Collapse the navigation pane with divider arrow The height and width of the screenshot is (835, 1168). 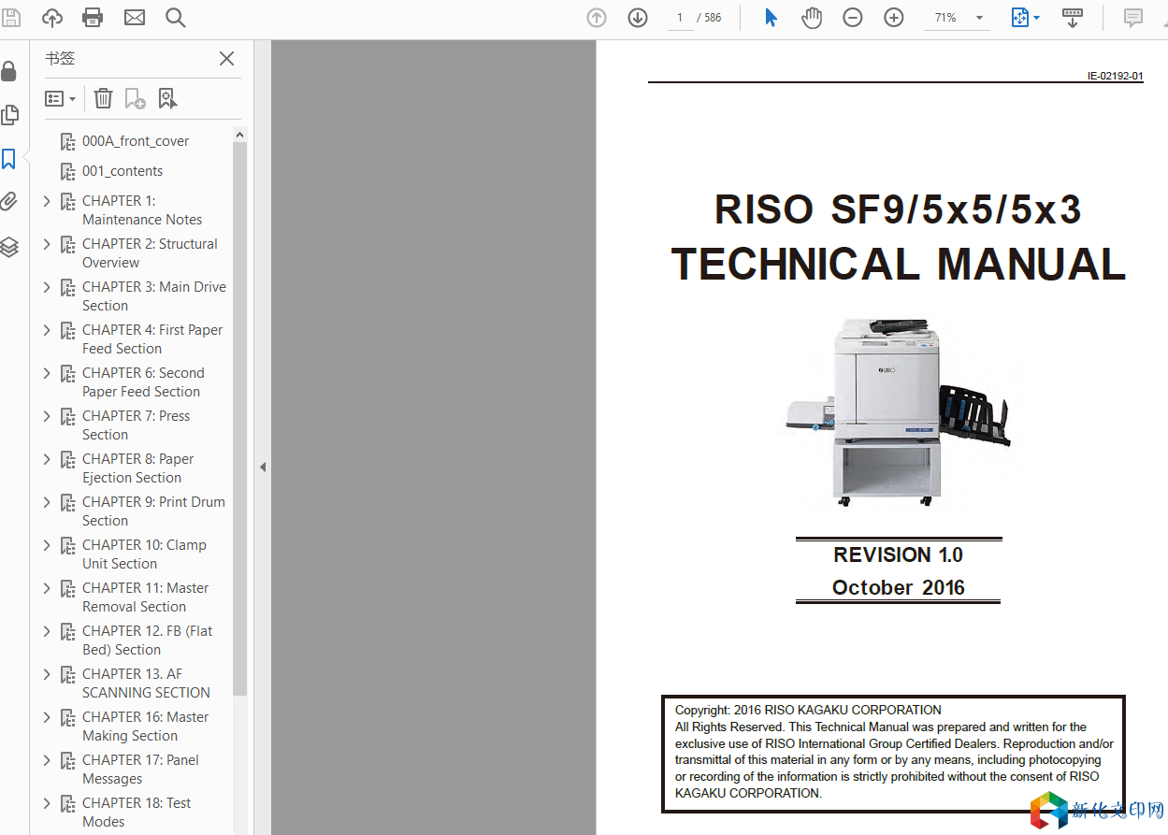point(263,467)
